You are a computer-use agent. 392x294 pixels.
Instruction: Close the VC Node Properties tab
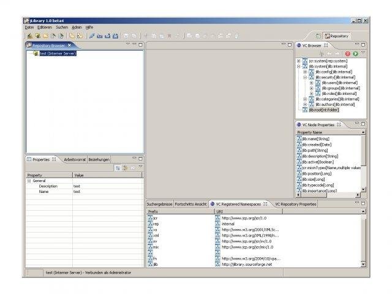339,124
